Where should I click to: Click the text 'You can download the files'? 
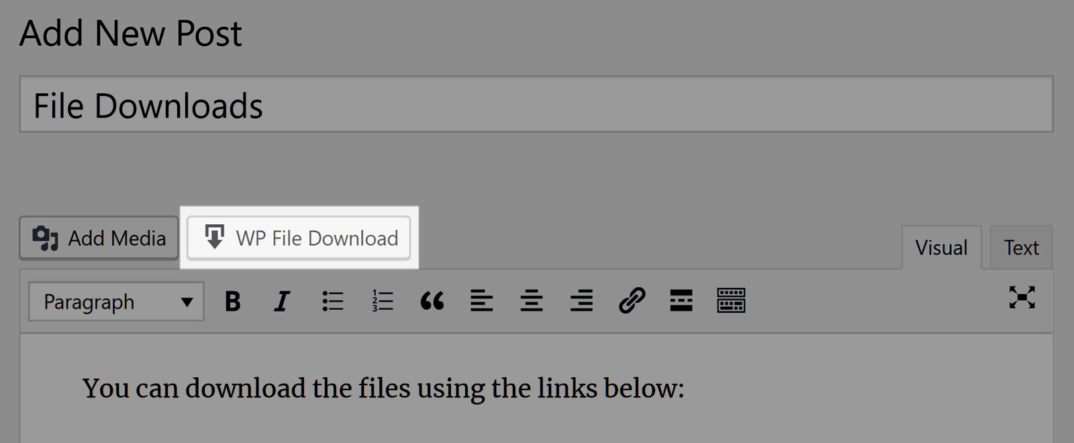(x=247, y=389)
